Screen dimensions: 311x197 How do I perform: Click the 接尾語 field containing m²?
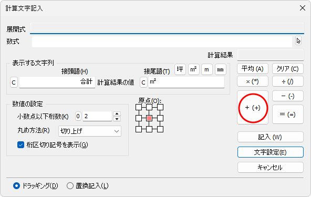pyautogui.click(x=186, y=82)
